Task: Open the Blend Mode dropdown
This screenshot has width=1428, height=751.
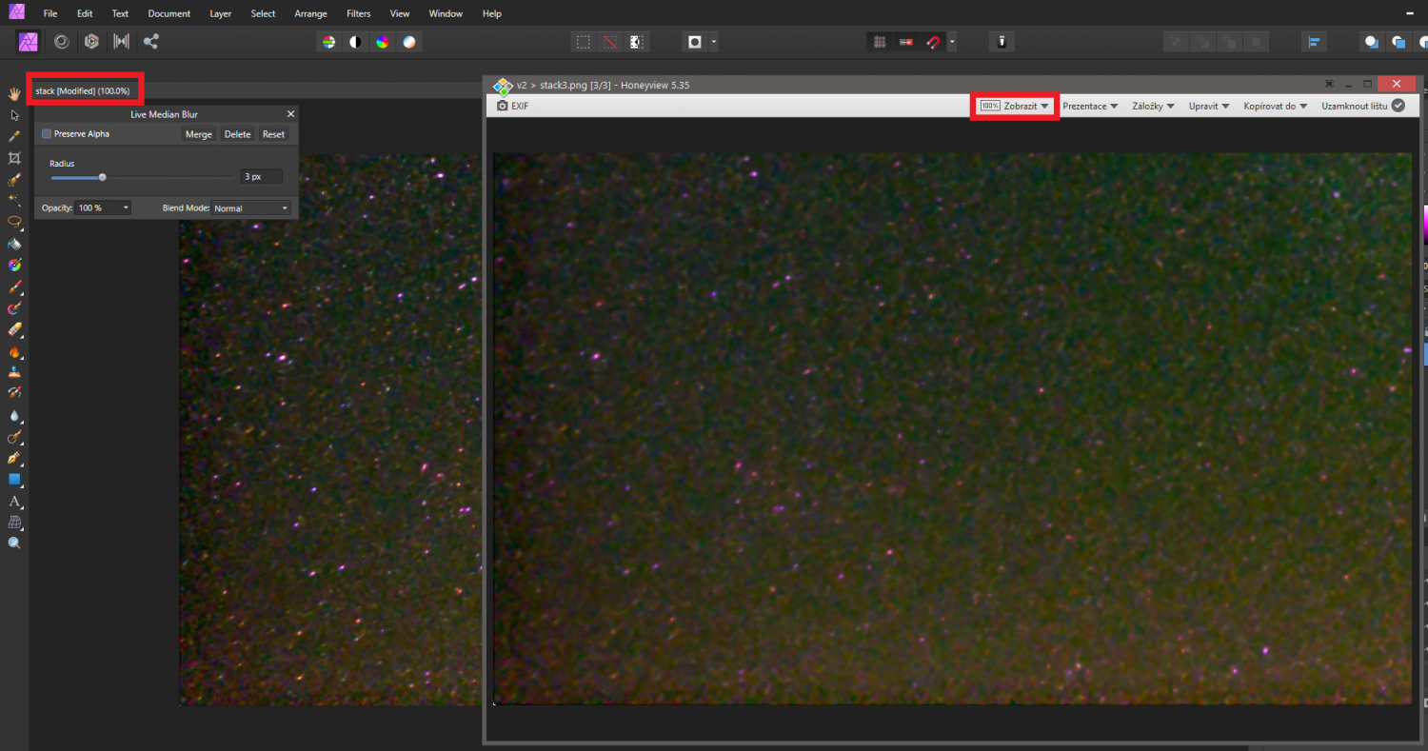Action: pyautogui.click(x=250, y=208)
